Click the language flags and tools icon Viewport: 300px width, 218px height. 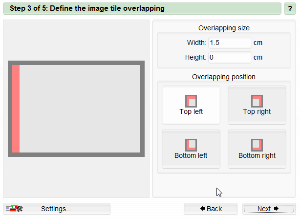click(14, 209)
